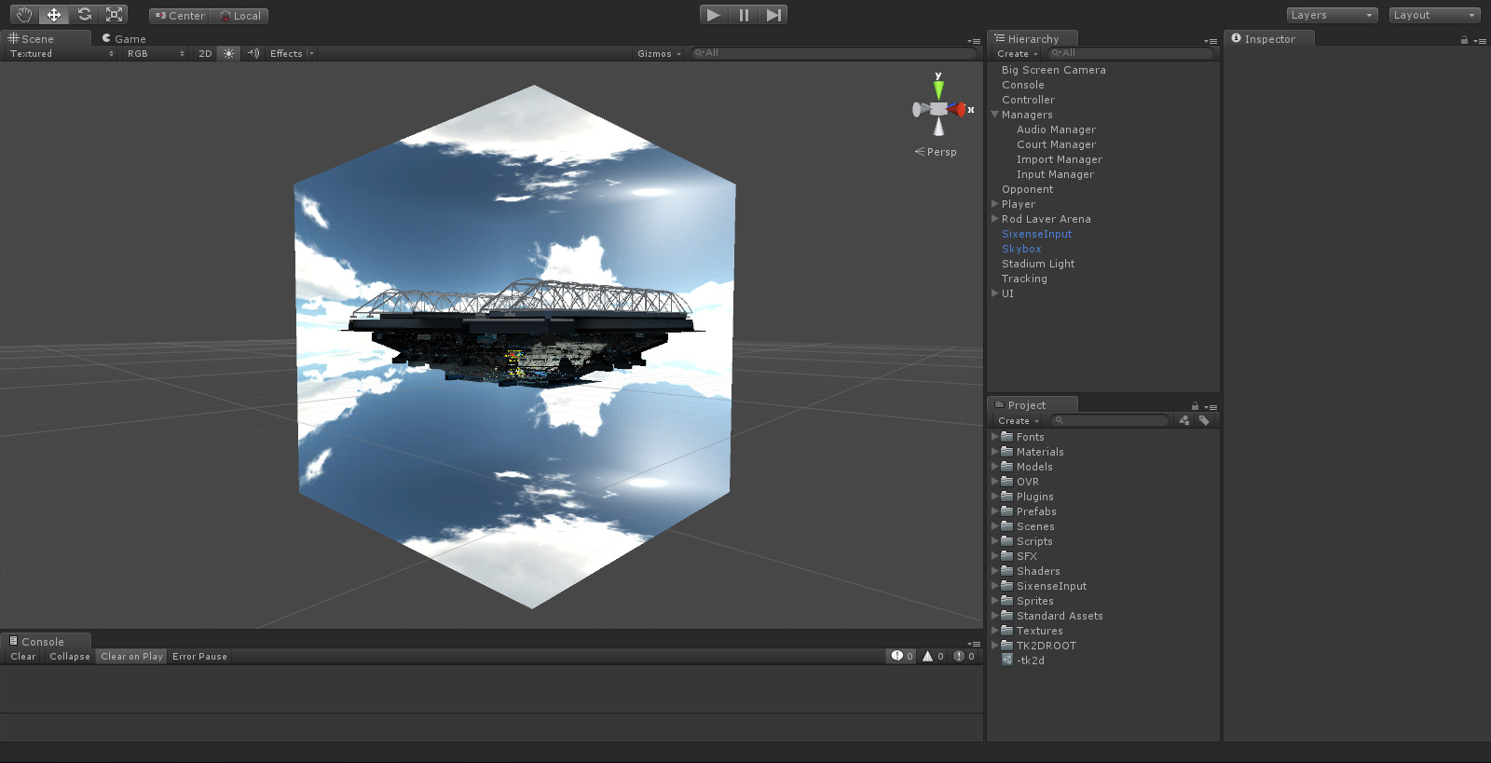
Task: Open the Gizmos dropdown
Action: tap(659, 54)
